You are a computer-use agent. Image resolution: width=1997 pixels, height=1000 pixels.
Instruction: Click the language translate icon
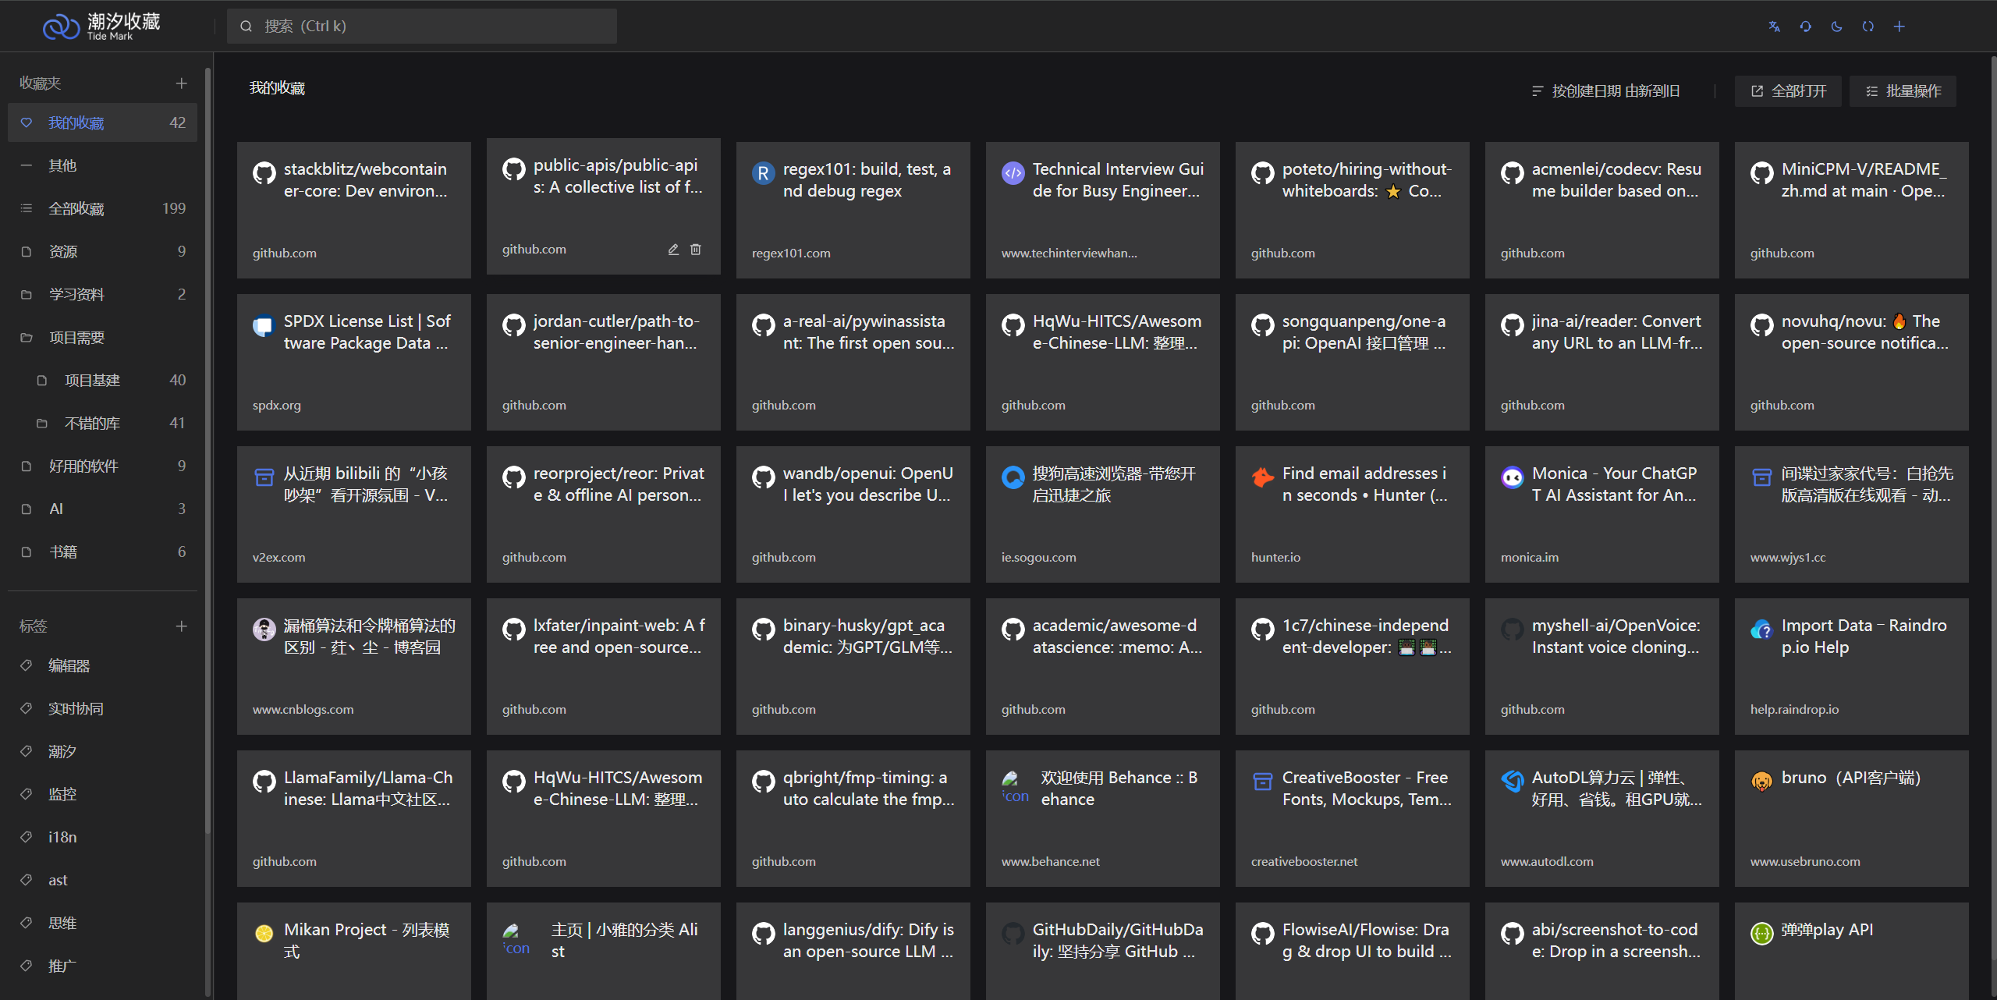tap(1774, 27)
